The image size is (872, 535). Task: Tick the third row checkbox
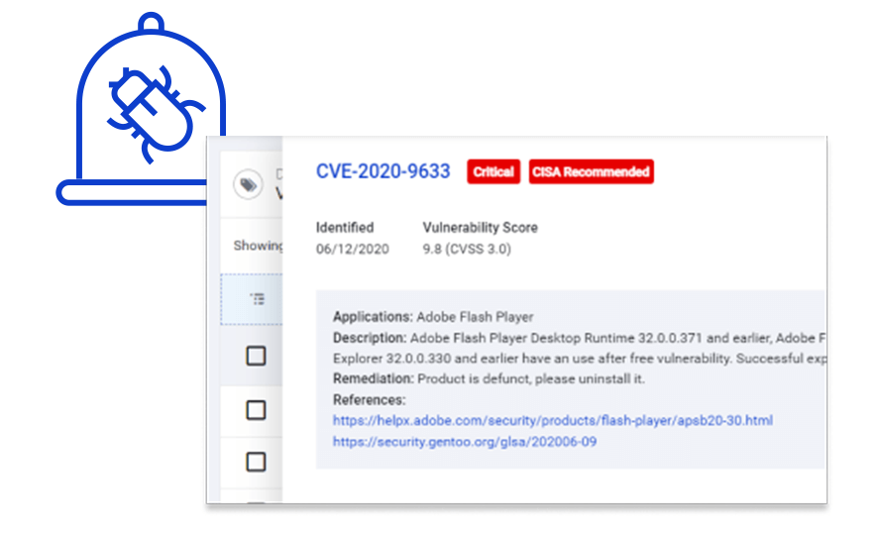click(x=256, y=462)
